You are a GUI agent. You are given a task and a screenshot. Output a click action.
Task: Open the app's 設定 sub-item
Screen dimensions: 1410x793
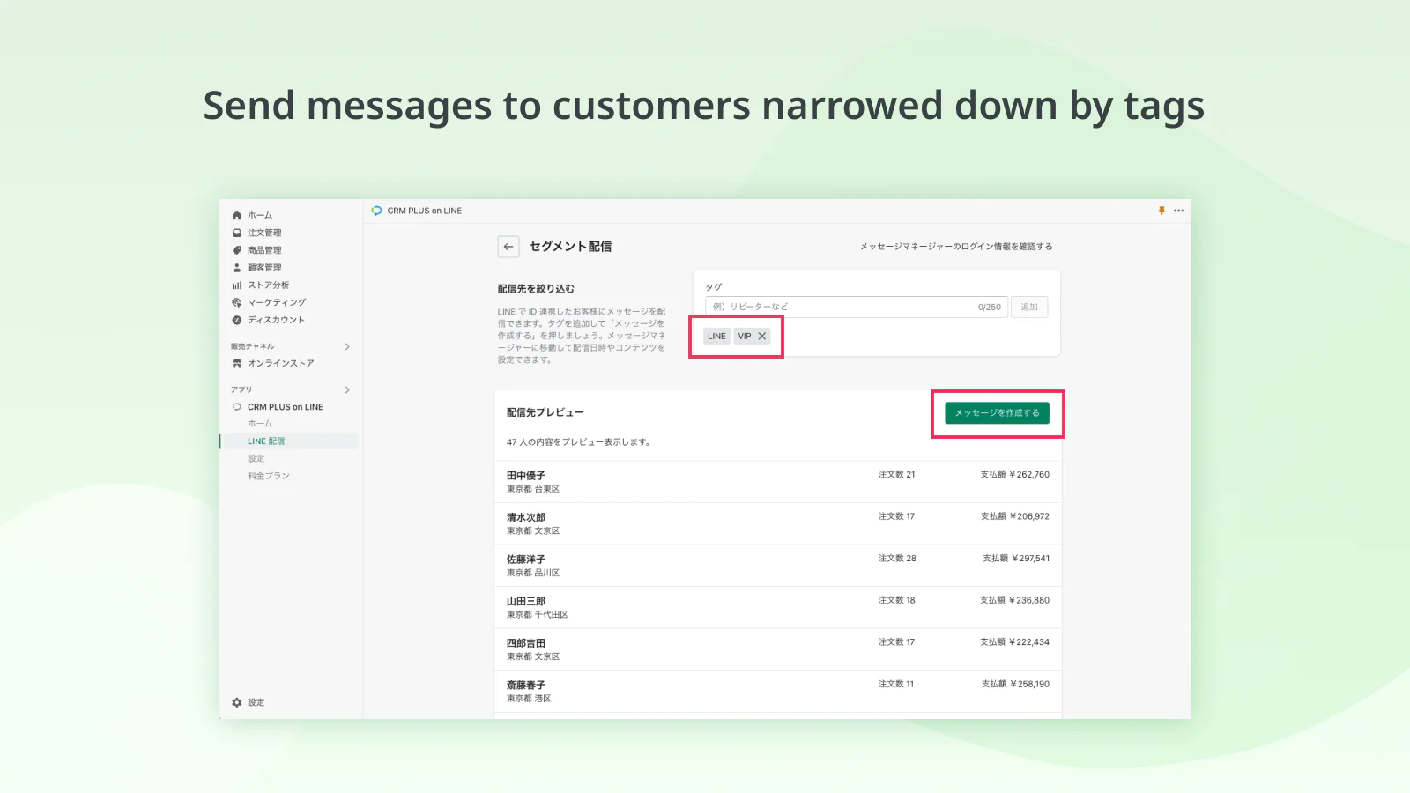pos(256,459)
